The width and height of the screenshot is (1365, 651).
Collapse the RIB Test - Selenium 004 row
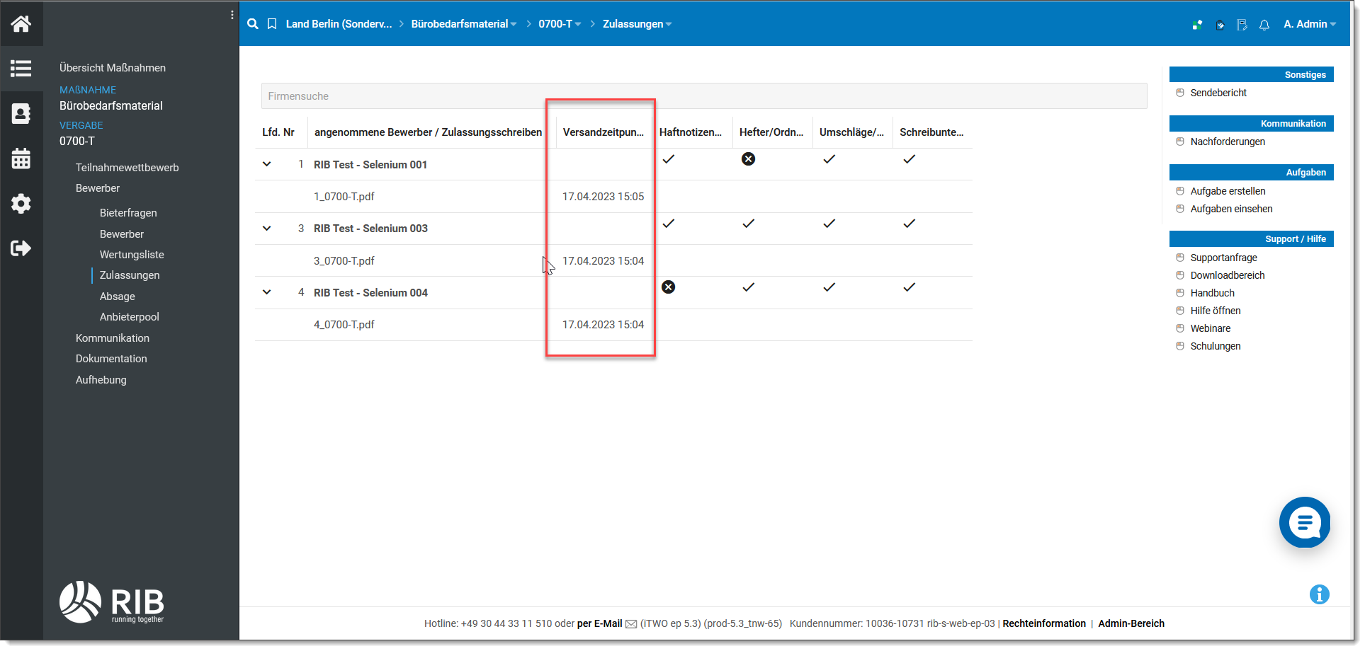267,292
